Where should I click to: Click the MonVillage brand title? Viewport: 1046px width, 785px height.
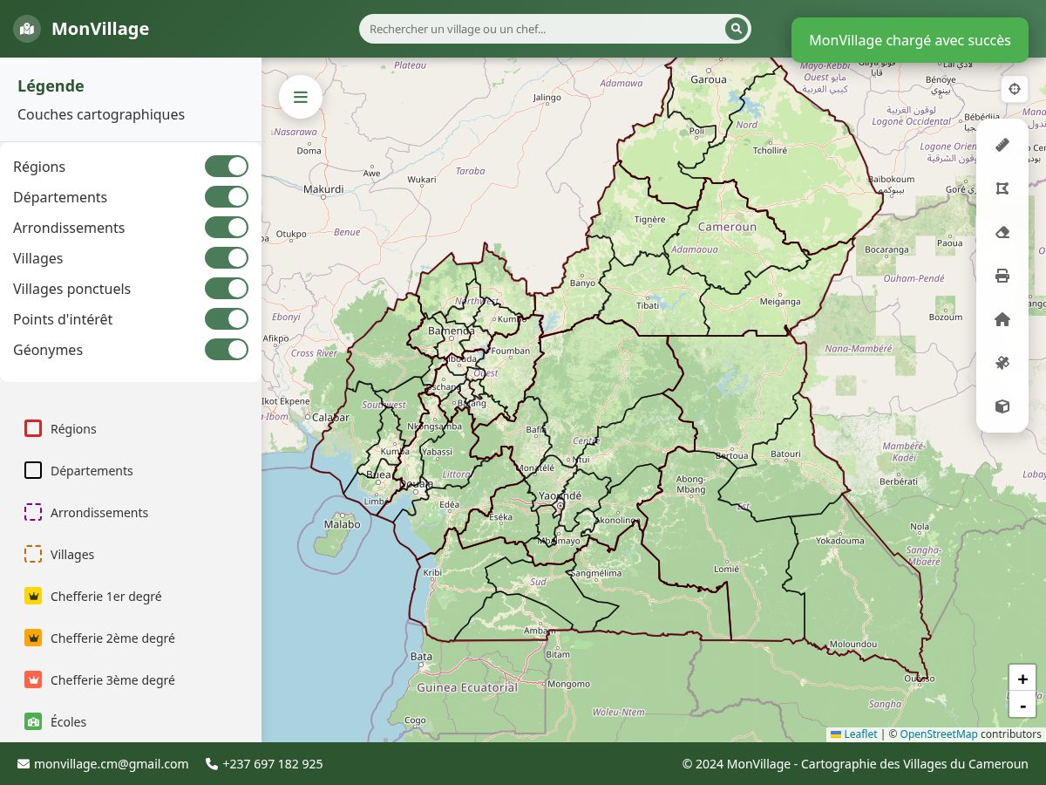point(100,29)
